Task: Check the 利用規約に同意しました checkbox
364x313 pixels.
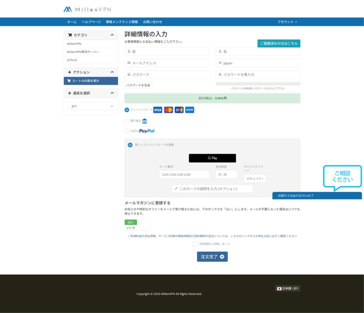Action: 195,244
